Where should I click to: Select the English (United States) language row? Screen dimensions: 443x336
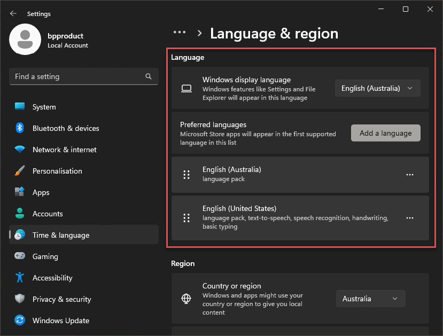(300, 218)
